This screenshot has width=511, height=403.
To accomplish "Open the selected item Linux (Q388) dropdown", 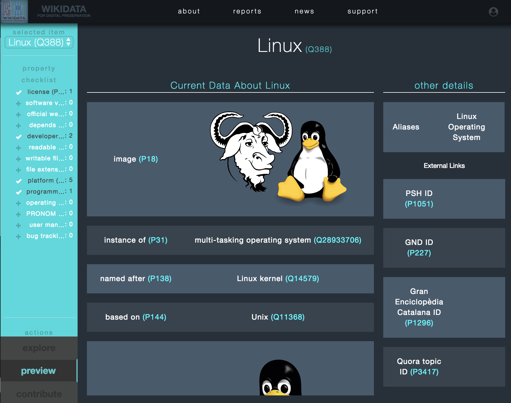I will point(39,42).
